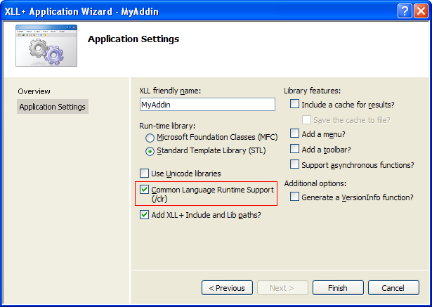Image resolution: width=432 pixels, height=307 pixels.
Task: Click the disabled Save the cache checkbox
Action: pos(306,120)
